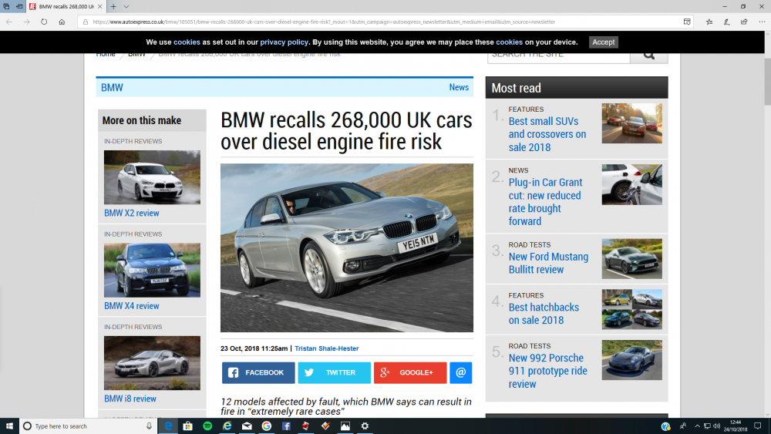Screen dimensions: 771x434
Task: Click the taskbar clock and date
Action: (735, 426)
